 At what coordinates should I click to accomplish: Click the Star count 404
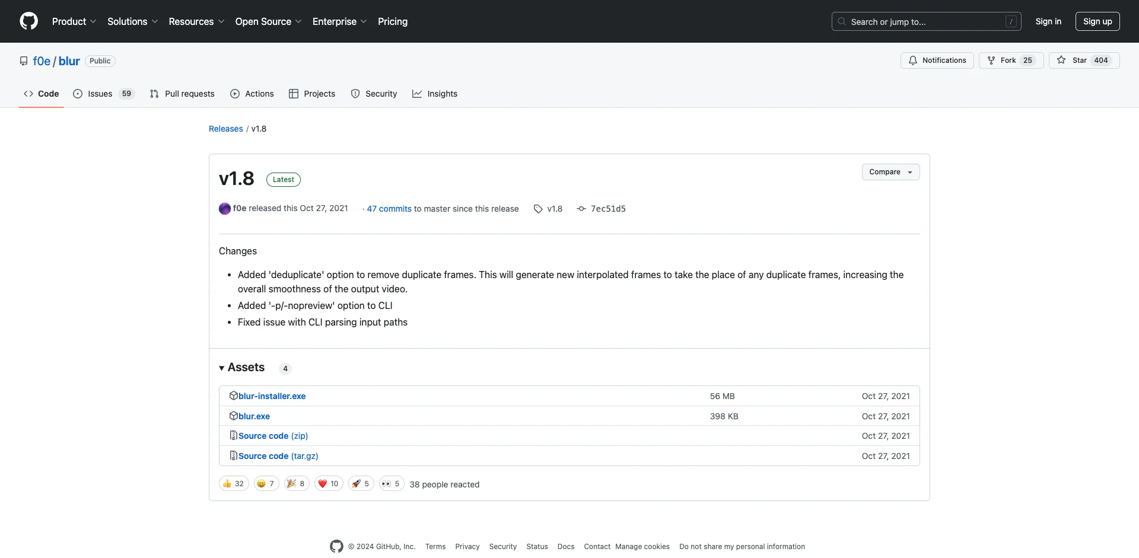pyautogui.click(x=1101, y=60)
